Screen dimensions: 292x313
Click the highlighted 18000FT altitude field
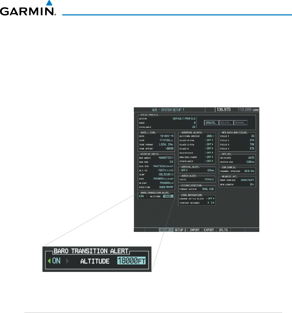[x=168, y=197]
